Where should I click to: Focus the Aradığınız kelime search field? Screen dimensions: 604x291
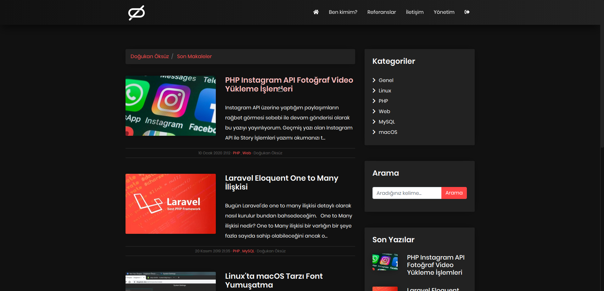[407, 193]
